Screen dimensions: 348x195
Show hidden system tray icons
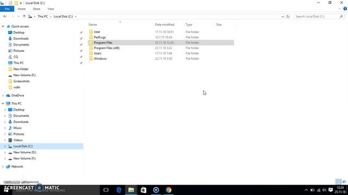pyautogui.click(x=306, y=190)
